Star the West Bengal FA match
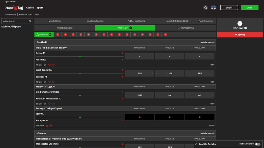 tap(49, 82)
